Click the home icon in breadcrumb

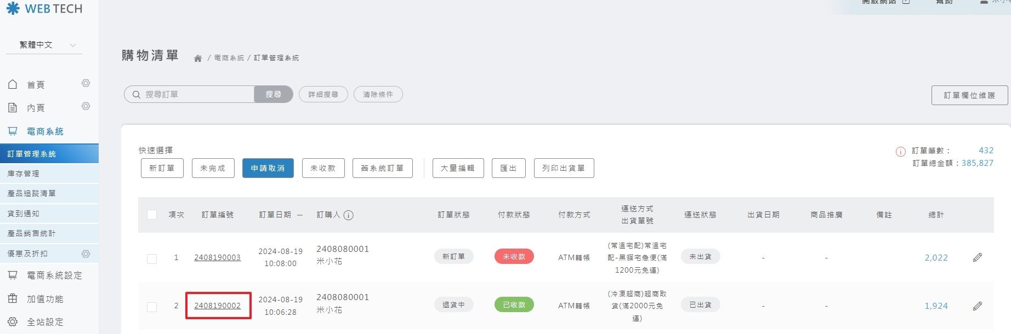click(x=198, y=58)
